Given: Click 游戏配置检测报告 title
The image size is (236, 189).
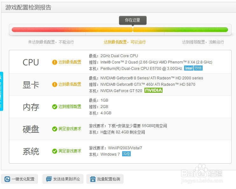Looking at the screenshot, I should [28, 7].
